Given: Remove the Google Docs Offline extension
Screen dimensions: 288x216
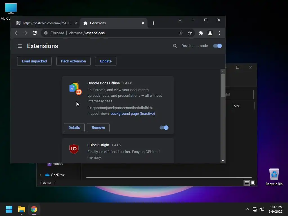Looking at the screenshot, I should [x=98, y=128].
